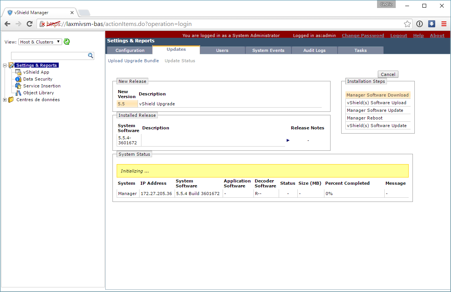Click installed version 5.5.4-3601672 cell

point(128,140)
